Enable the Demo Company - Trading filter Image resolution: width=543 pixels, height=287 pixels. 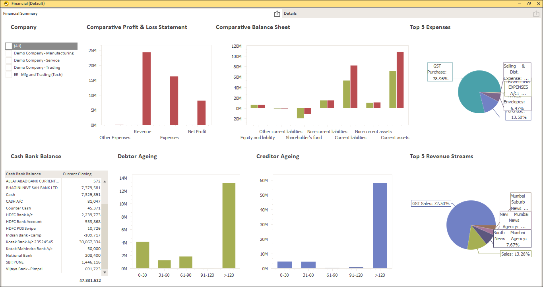point(9,68)
